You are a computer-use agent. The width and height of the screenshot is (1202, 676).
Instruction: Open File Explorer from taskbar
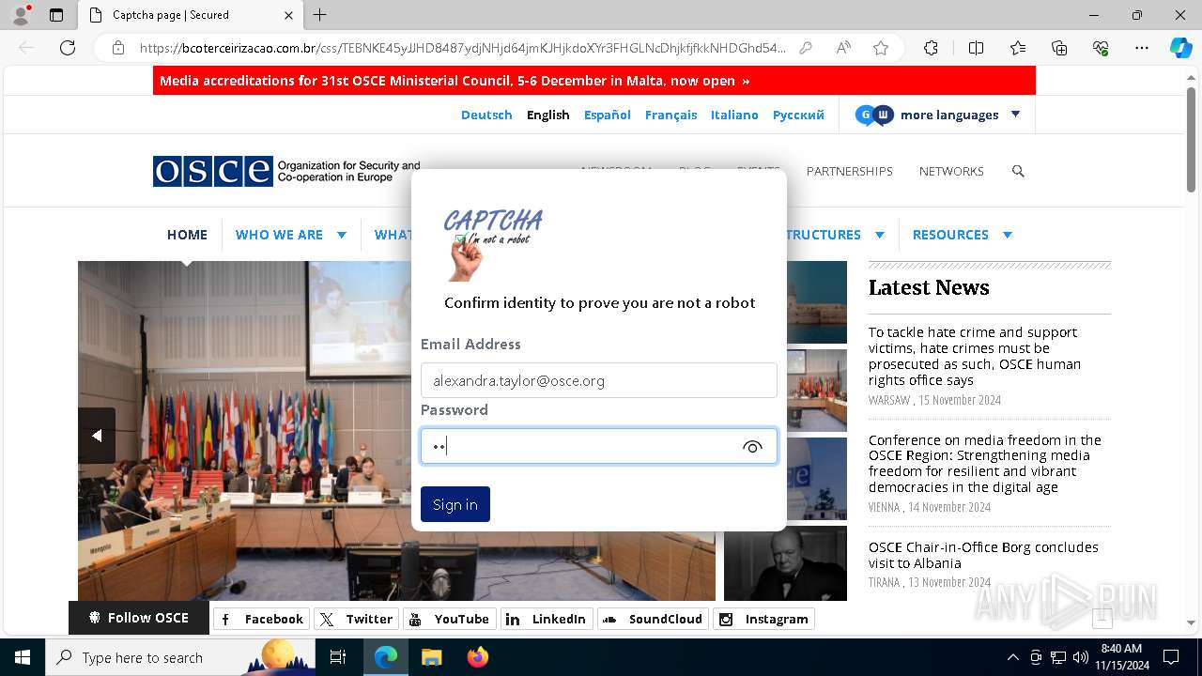click(x=431, y=657)
